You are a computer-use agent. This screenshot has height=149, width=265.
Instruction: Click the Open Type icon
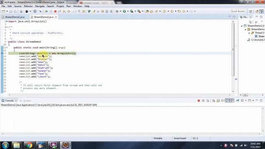pyautogui.click(x=147, y=11)
